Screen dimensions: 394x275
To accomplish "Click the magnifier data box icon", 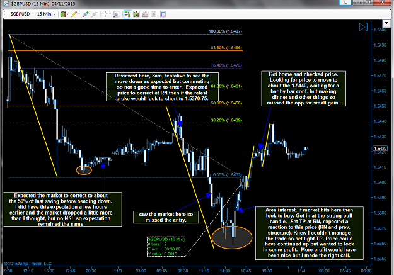I will tap(116, 14).
